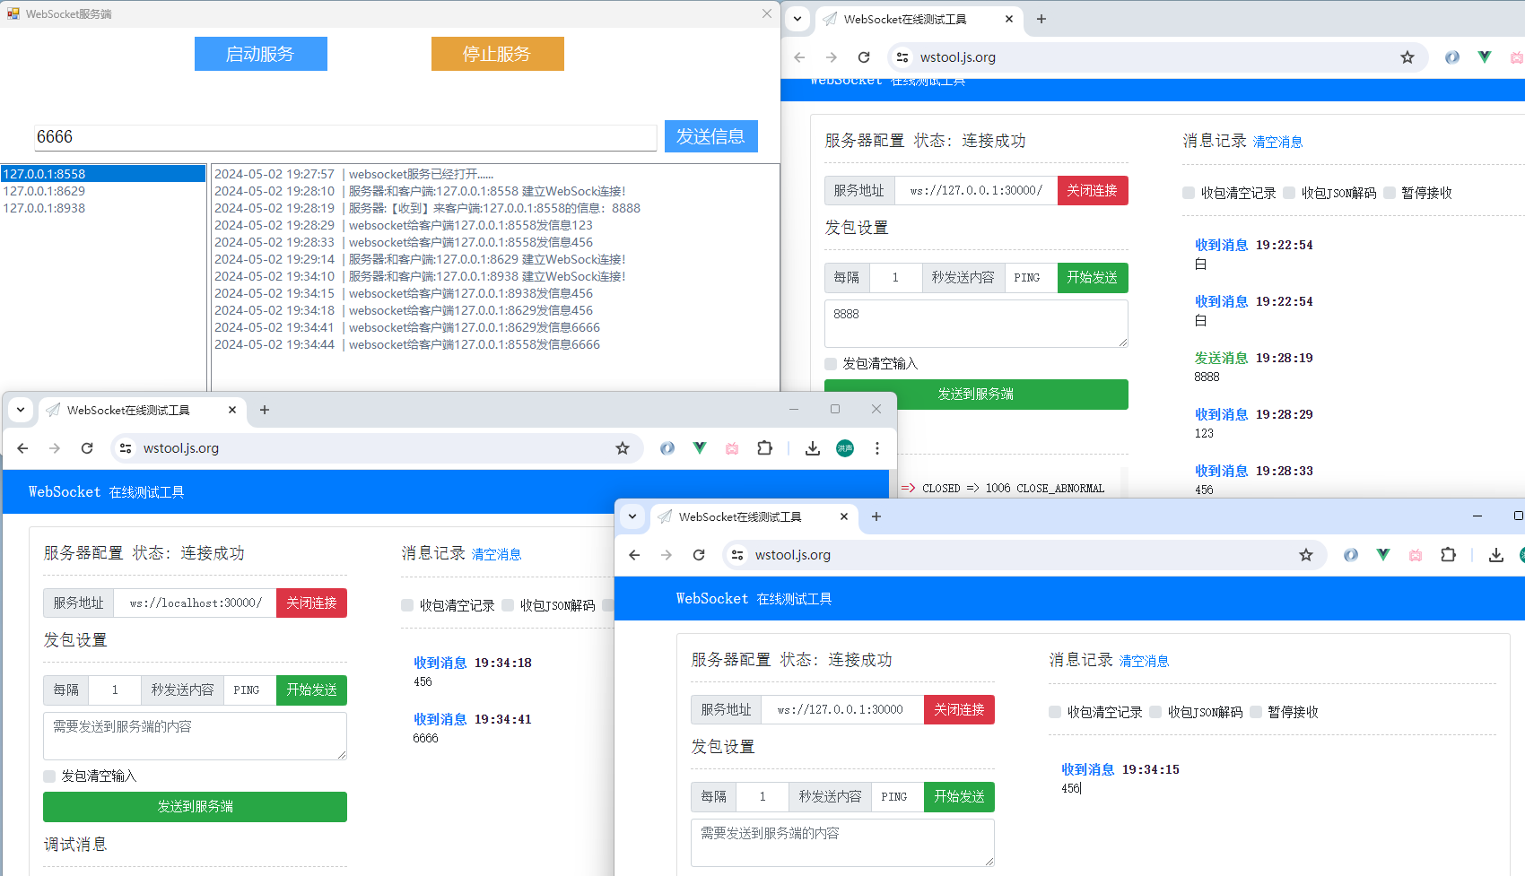1525x876 pixels.
Task: Open a new tab in the bottom-right browser
Action: pos(876,516)
